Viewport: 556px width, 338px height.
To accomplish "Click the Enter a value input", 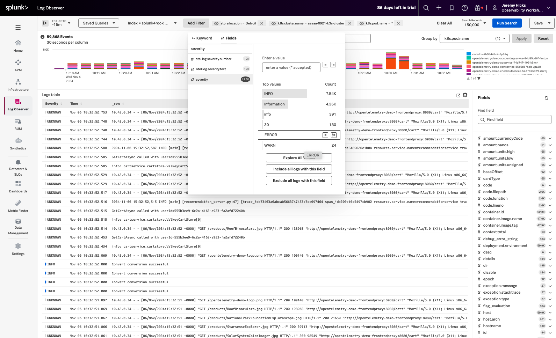I will tap(291, 67).
